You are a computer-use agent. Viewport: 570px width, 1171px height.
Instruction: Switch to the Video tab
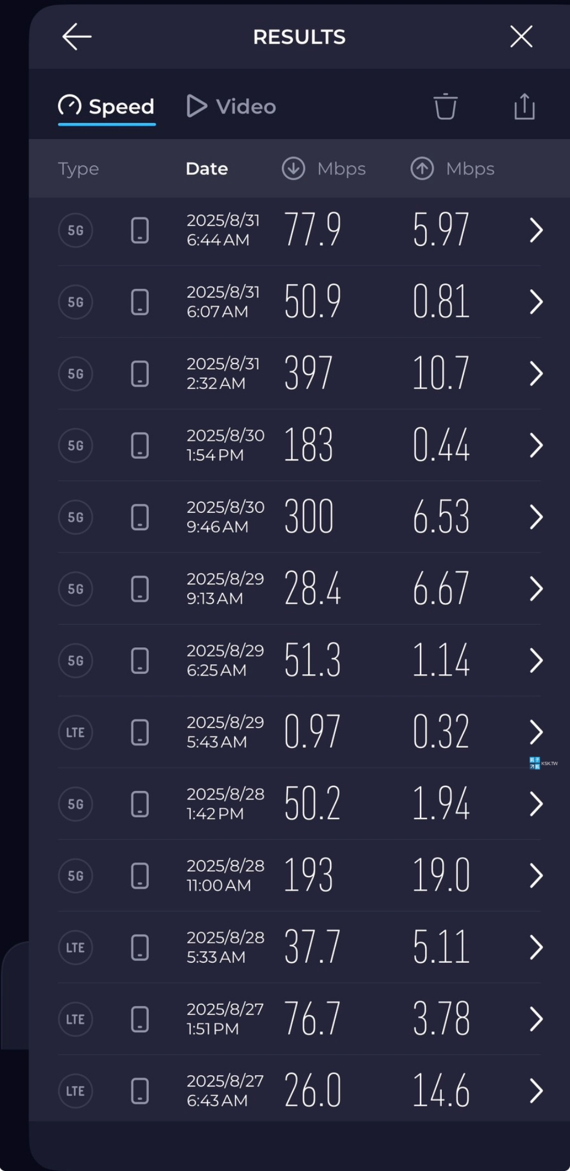point(232,107)
